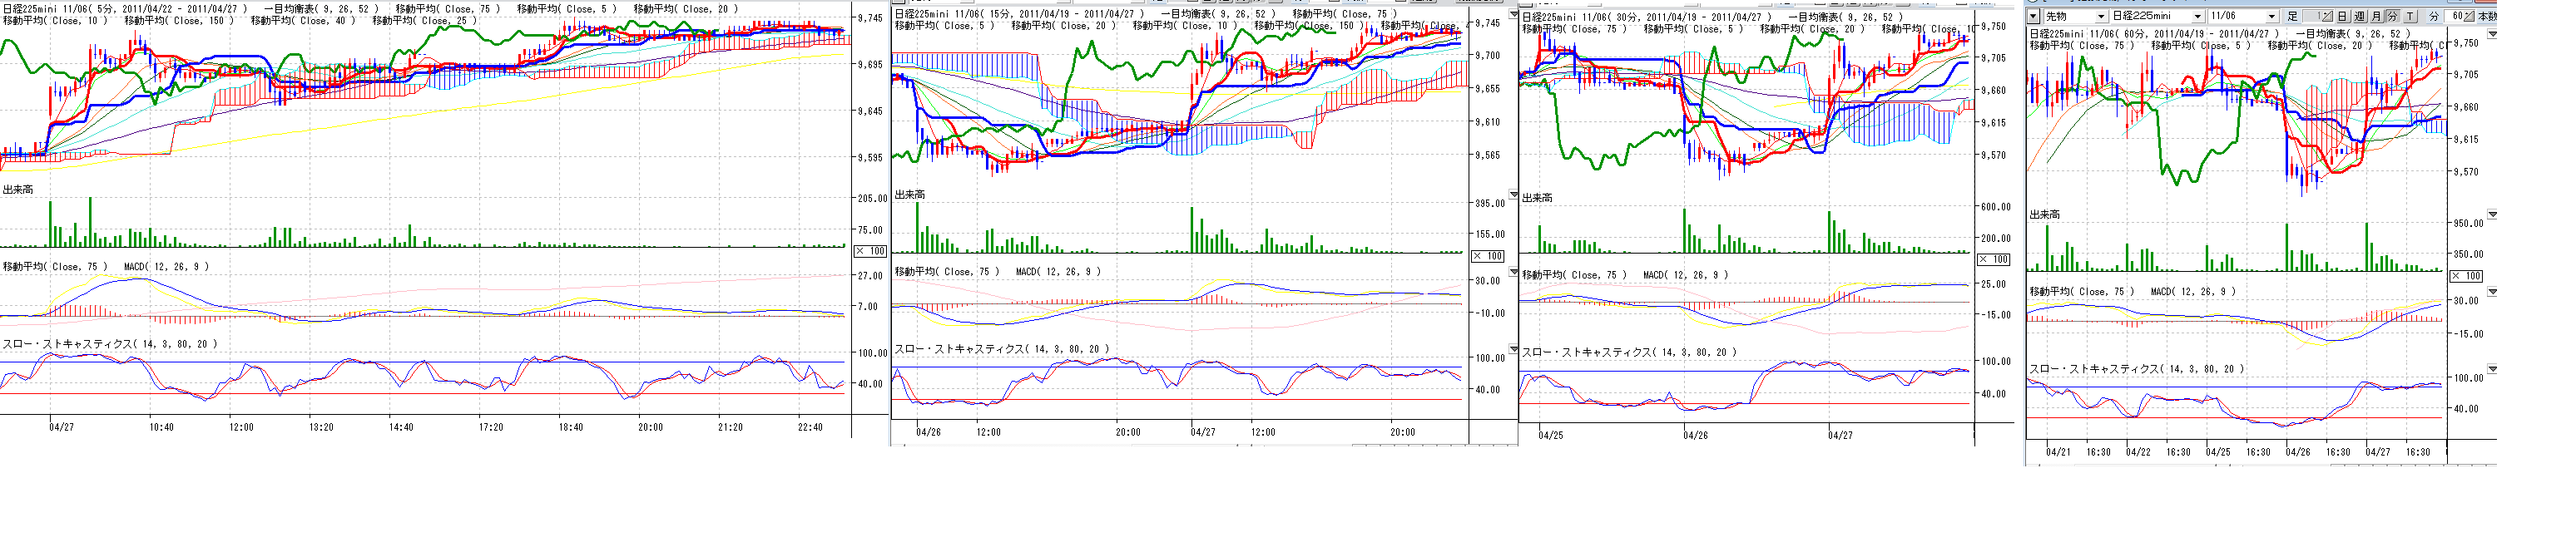Open 15-minute volume panel triangle menu
This screenshot has width=2576, height=552.
coord(1512,195)
